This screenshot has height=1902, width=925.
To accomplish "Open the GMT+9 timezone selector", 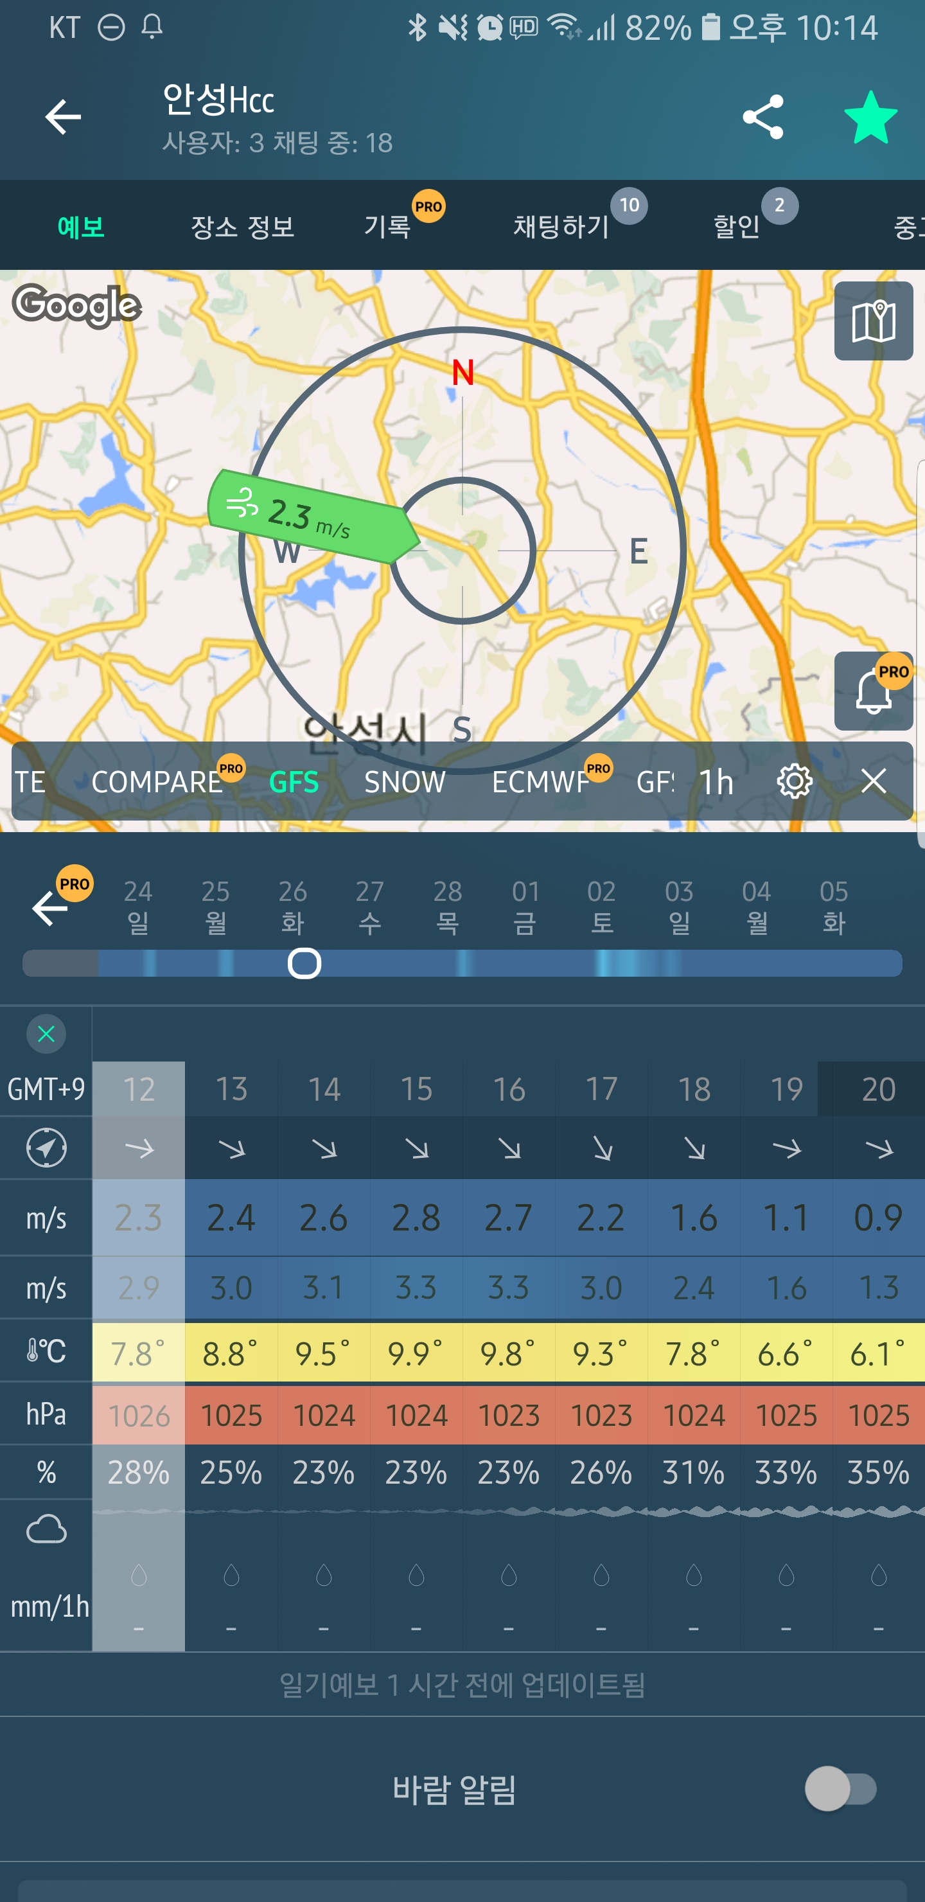I will pyautogui.click(x=46, y=1089).
